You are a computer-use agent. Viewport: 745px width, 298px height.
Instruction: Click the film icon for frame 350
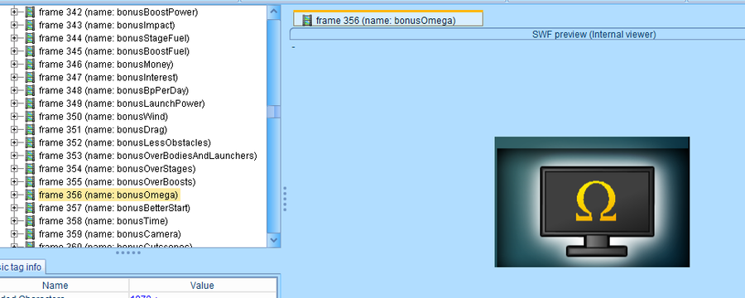[31, 117]
